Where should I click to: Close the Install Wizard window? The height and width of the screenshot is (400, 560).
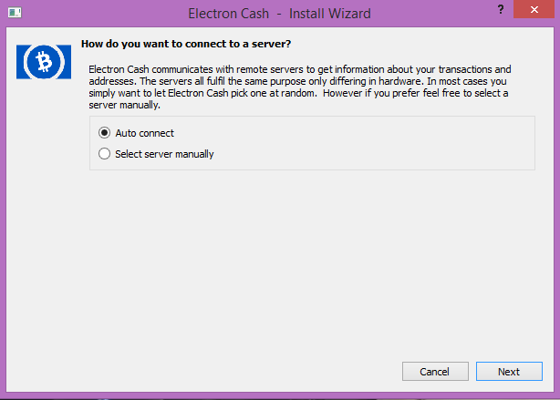coord(538,9)
